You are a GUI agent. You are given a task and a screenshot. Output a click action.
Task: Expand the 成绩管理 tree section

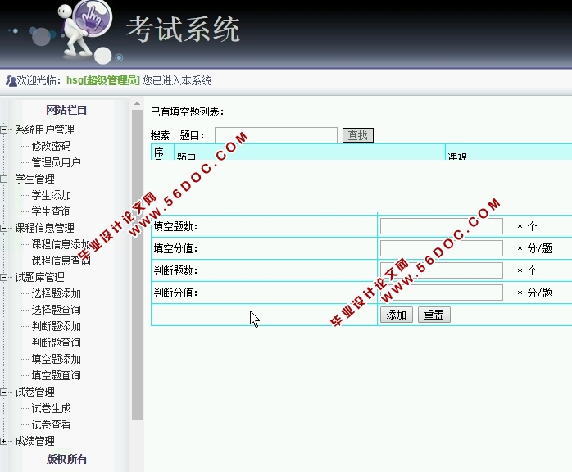[4, 441]
